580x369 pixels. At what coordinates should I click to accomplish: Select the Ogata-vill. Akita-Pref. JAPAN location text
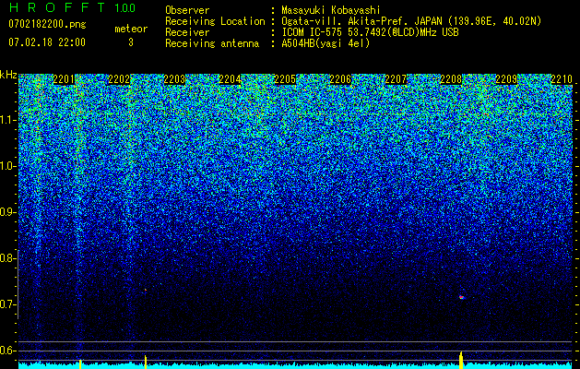411,21
